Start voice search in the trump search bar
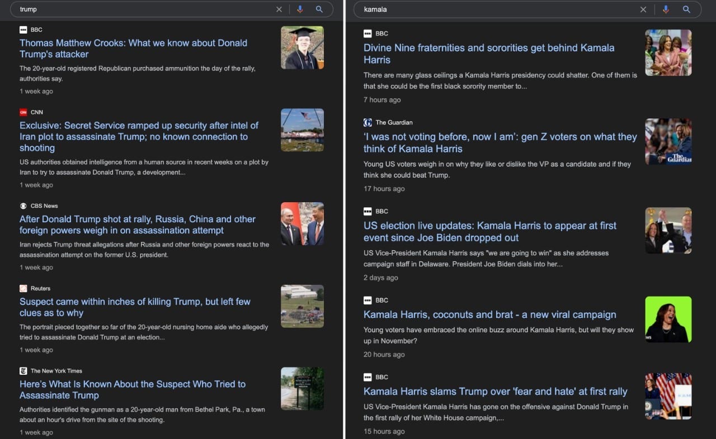The width and height of the screenshot is (716, 439). [300, 9]
